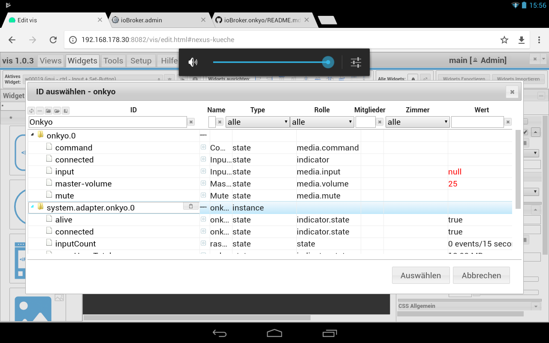Go back in the Chrome browser
Viewport: 549px width, 343px height.
[12, 40]
